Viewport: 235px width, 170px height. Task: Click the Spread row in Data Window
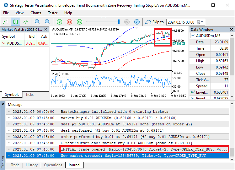[209, 86]
